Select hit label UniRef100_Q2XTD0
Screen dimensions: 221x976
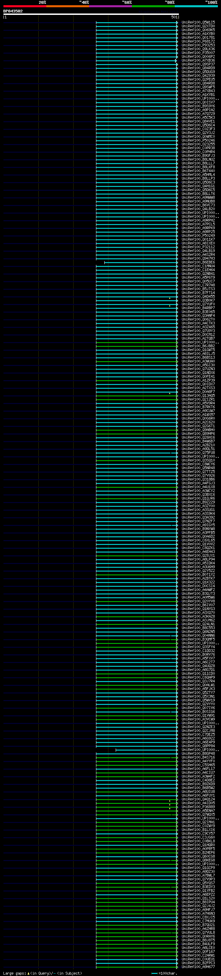point(198,26)
